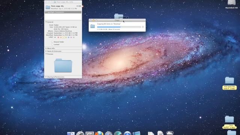Open the Trash in the Dock
Screen dimensions: 240x135
pos(170,133)
